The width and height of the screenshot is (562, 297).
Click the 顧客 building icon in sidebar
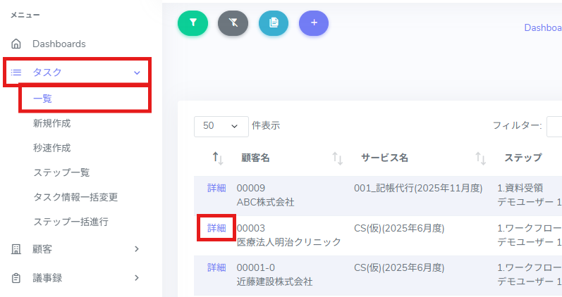16,248
